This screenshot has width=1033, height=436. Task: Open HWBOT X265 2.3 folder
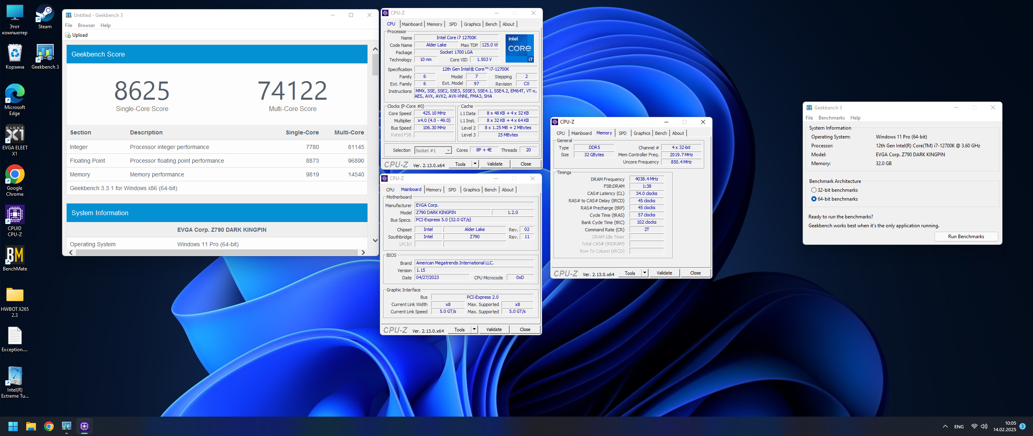tap(15, 302)
